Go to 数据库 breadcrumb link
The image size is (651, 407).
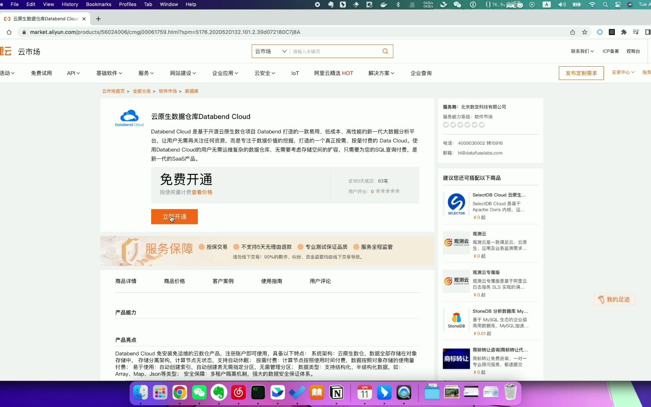pyautogui.click(x=191, y=91)
